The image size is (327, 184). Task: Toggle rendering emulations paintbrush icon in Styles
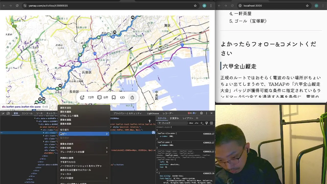(x=206, y=123)
